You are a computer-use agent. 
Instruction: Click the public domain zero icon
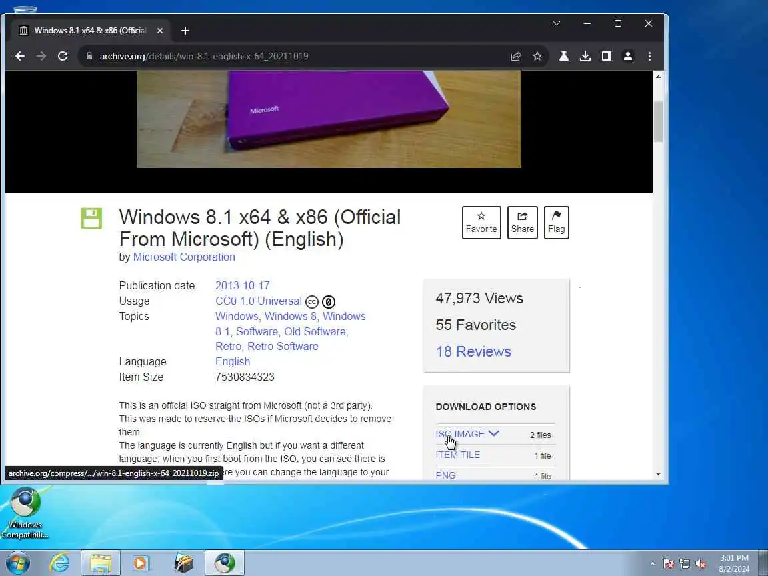[329, 302]
